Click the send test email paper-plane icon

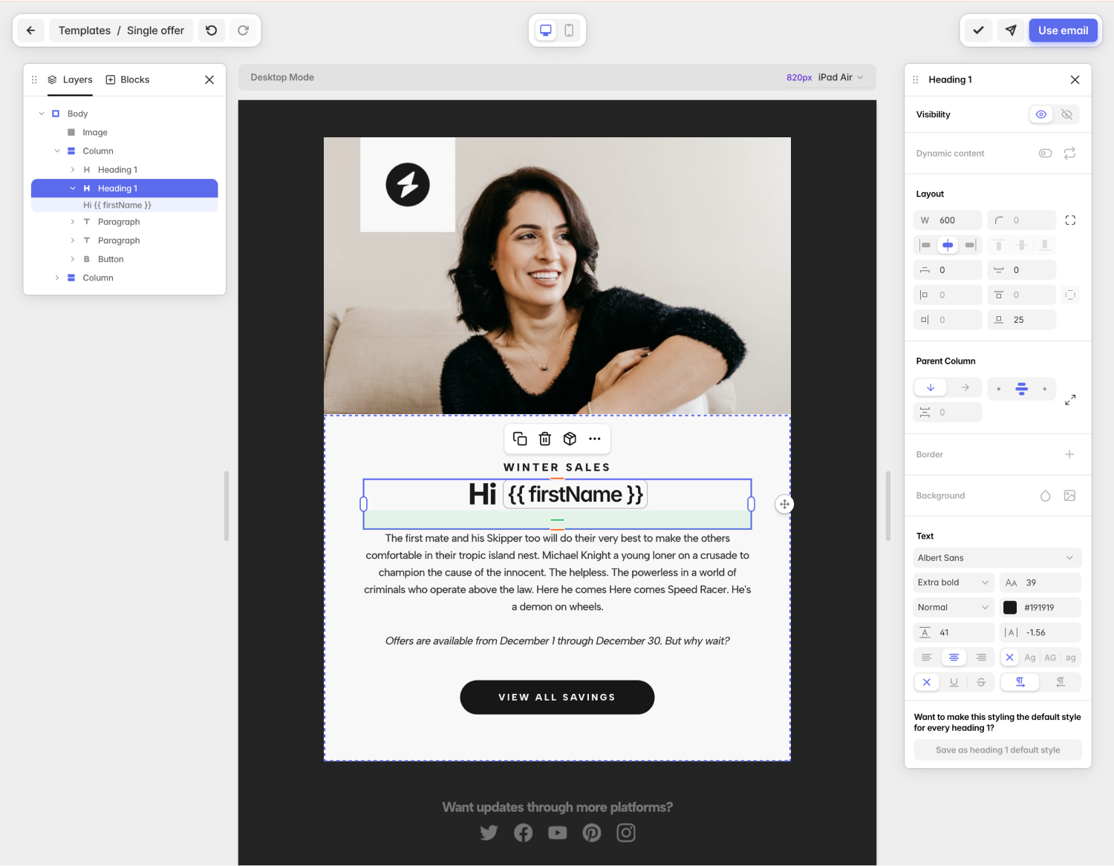[1010, 30]
